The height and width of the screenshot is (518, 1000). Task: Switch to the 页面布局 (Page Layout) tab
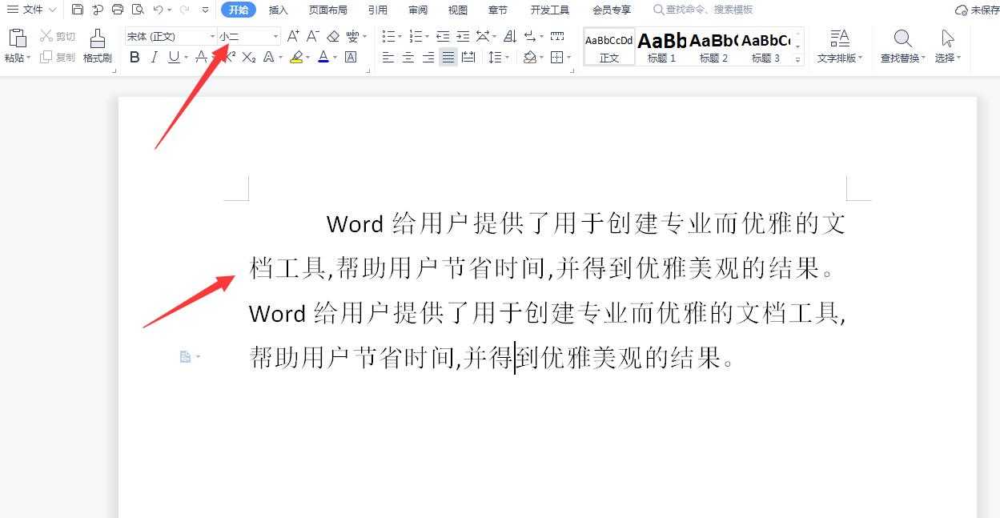[328, 10]
